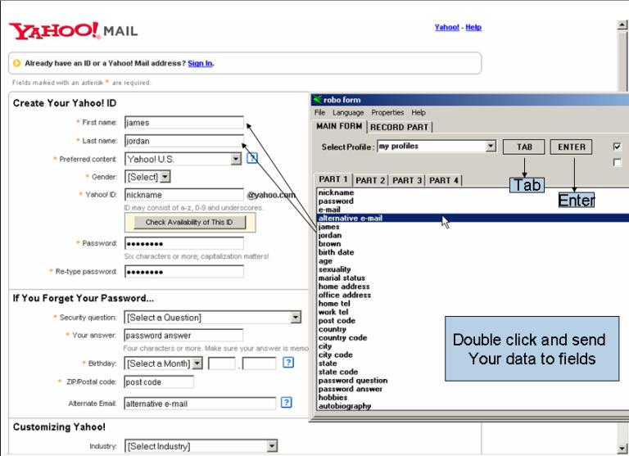Select 'password answer' in the robo form list
The height and width of the screenshot is (456, 629).
tap(351, 389)
